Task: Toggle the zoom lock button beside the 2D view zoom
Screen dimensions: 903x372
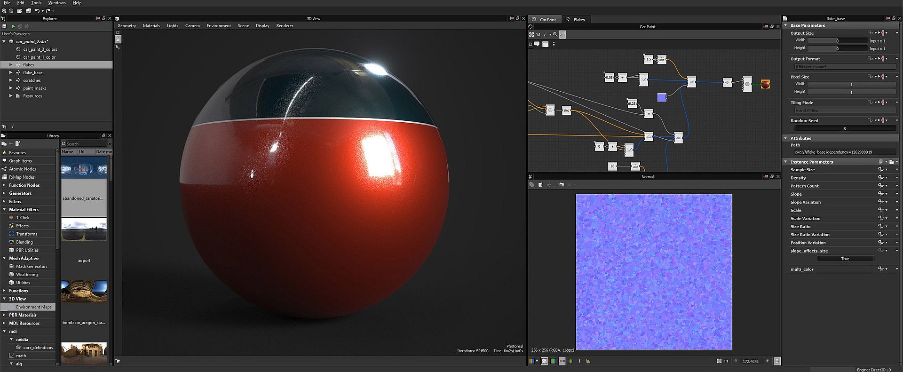Action: [x=777, y=361]
